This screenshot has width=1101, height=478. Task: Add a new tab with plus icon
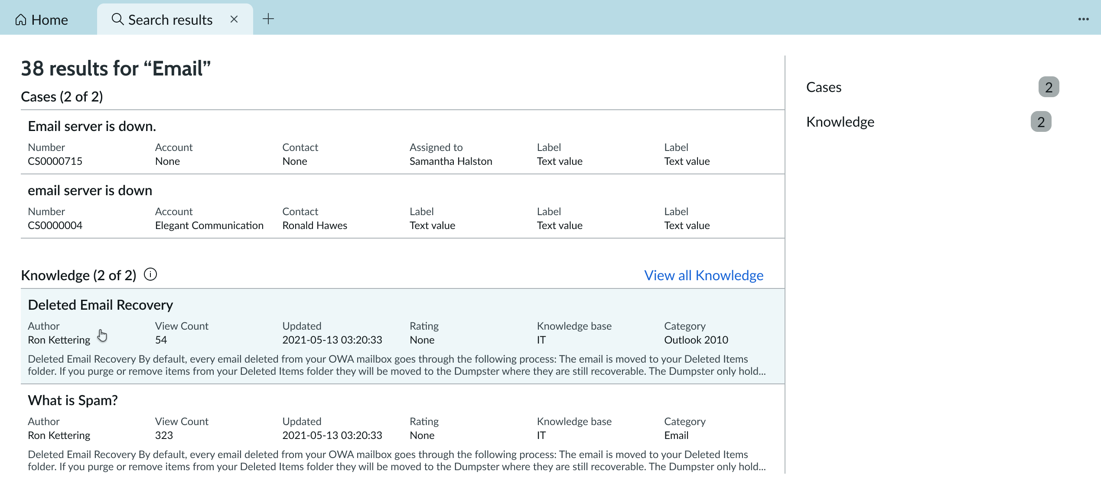pyautogui.click(x=268, y=19)
